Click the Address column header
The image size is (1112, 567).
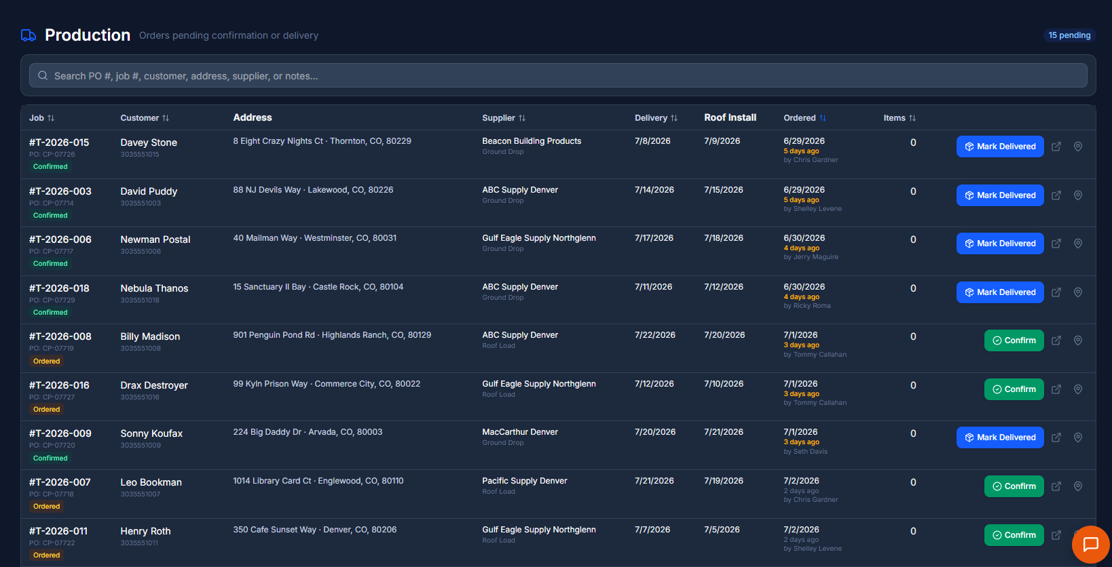253,117
